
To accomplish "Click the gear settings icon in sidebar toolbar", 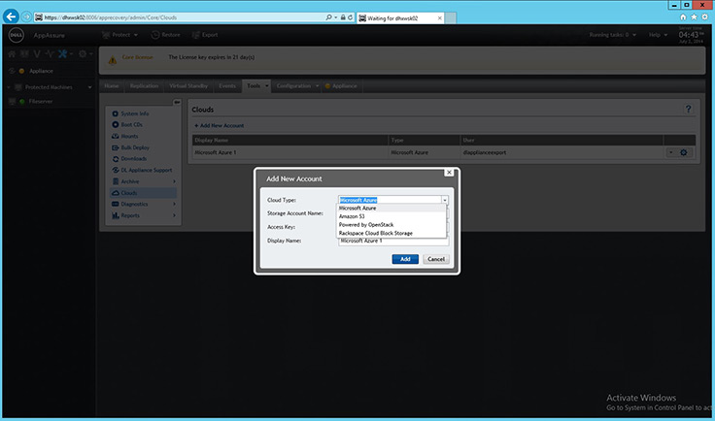I will coord(83,53).
